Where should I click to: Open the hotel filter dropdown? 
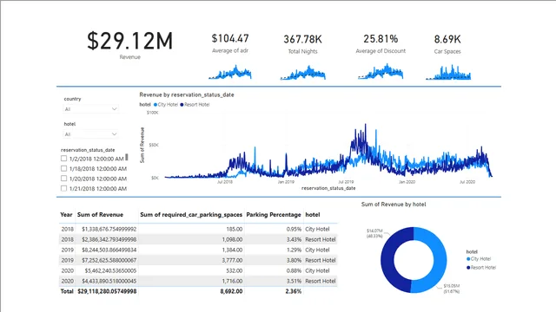(90, 134)
